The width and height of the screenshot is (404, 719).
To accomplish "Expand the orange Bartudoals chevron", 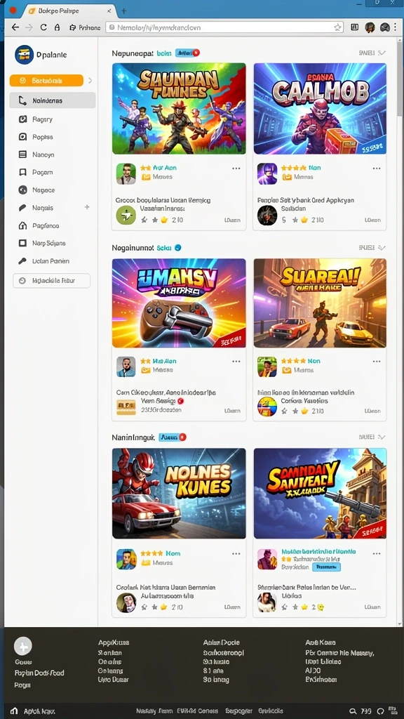I will tap(90, 81).
